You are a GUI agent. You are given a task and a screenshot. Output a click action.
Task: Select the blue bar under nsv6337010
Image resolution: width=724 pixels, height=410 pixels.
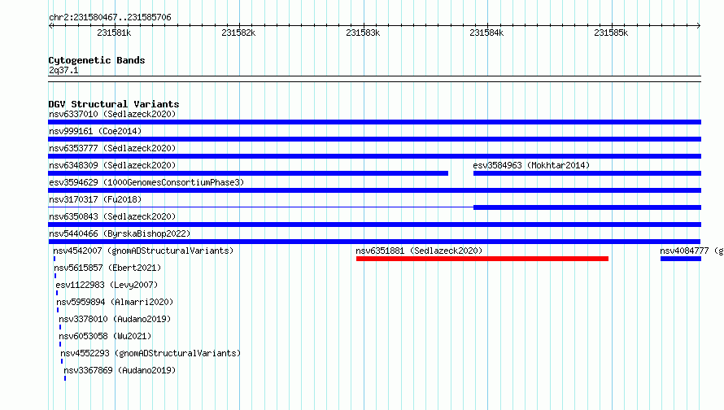(374, 122)
